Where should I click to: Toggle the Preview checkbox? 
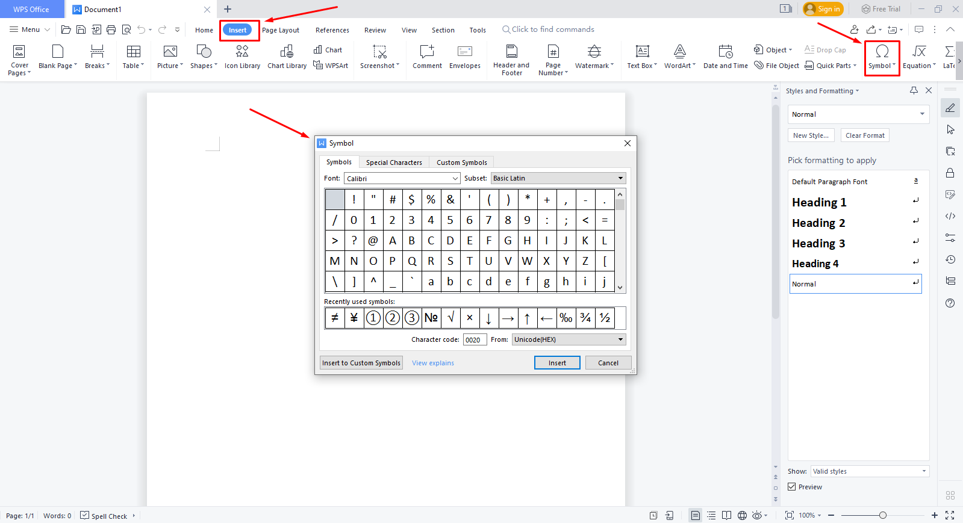(792, 487)
